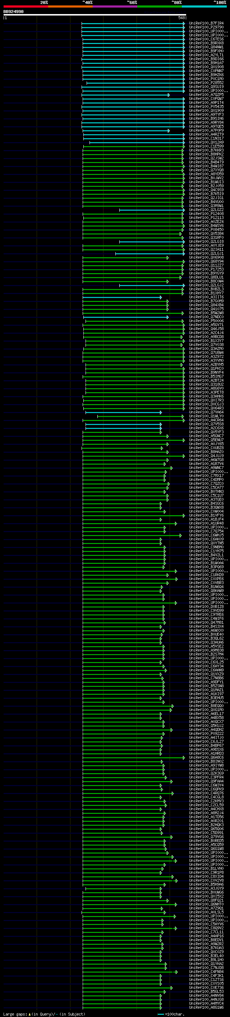
Task: Click on UniRef100_Q2LGI8 label
Action: click(206, 241)
